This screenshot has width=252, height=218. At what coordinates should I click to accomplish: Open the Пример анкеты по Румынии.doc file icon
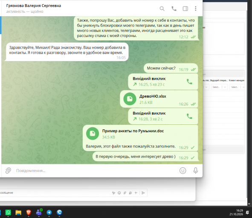[x=93, y=134]
